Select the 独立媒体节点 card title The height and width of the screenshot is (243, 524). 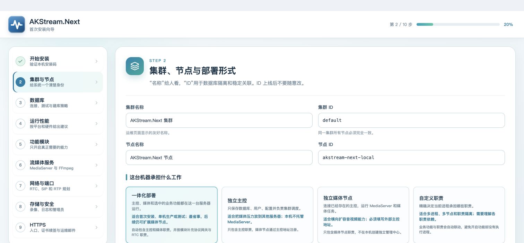tap(338, 198)
